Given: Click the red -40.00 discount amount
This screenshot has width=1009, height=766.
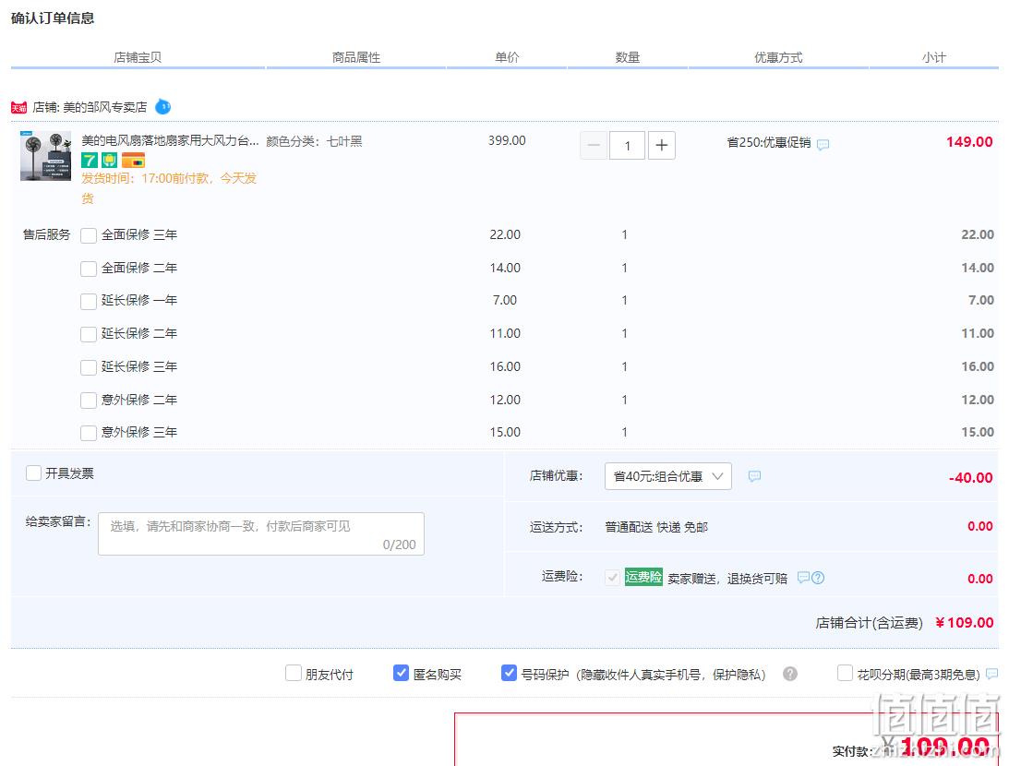Looking at the screenshot, I should point(970,478).
